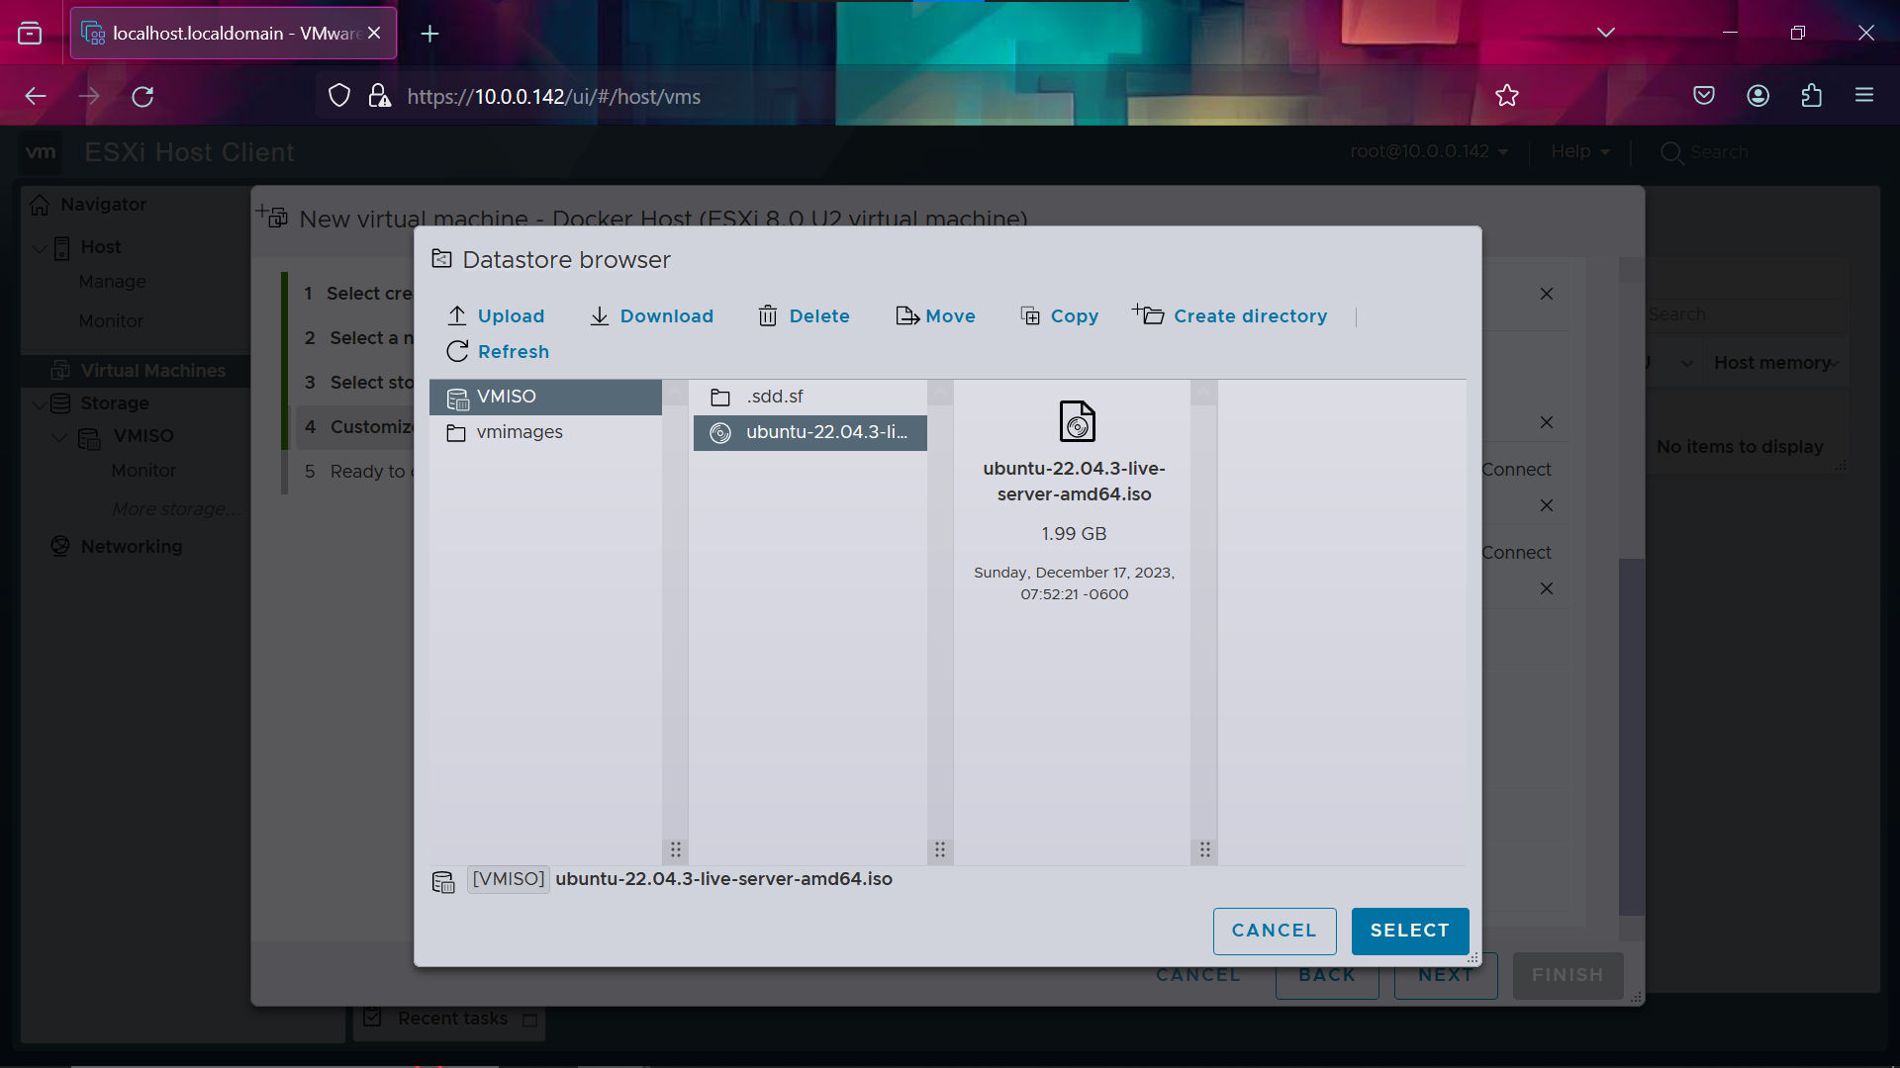Click the large ISO disc file icon
Image resolution: width=1900 pixels, height=1068 pixels.
click(x=1077, y=421)
